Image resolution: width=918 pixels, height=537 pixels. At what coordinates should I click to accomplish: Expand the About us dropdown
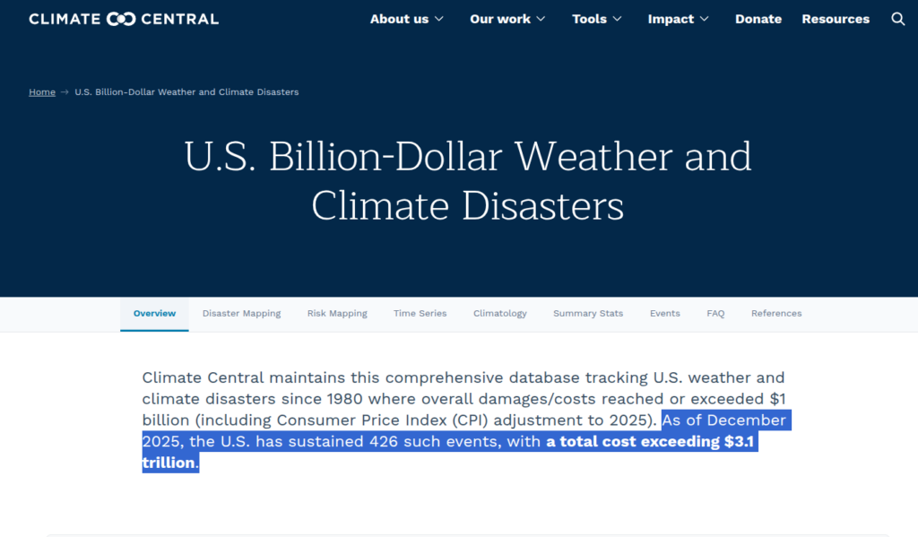click(x=406, y=19)
